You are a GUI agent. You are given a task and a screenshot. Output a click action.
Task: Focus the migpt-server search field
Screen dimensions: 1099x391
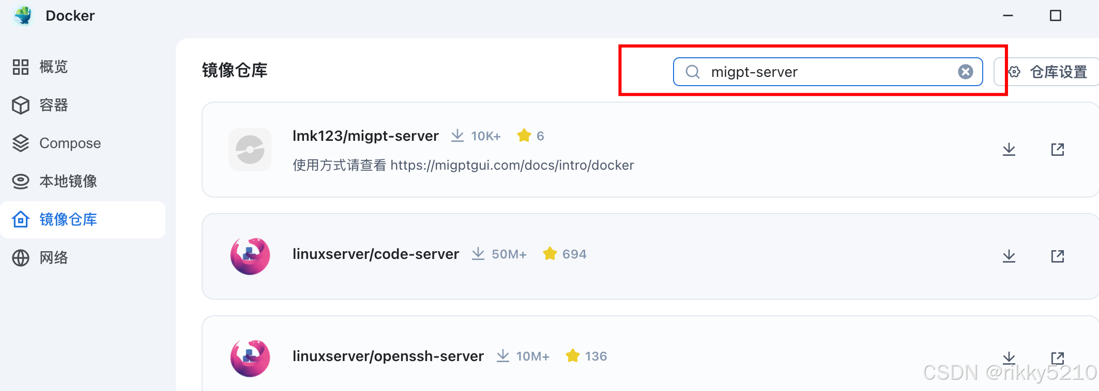pos(828,72)
